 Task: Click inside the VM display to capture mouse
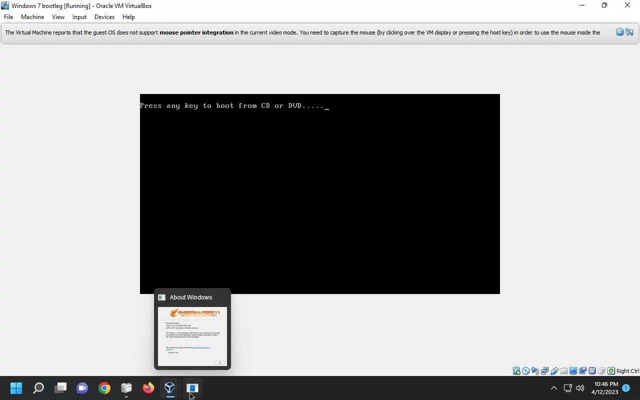(320, 194)
